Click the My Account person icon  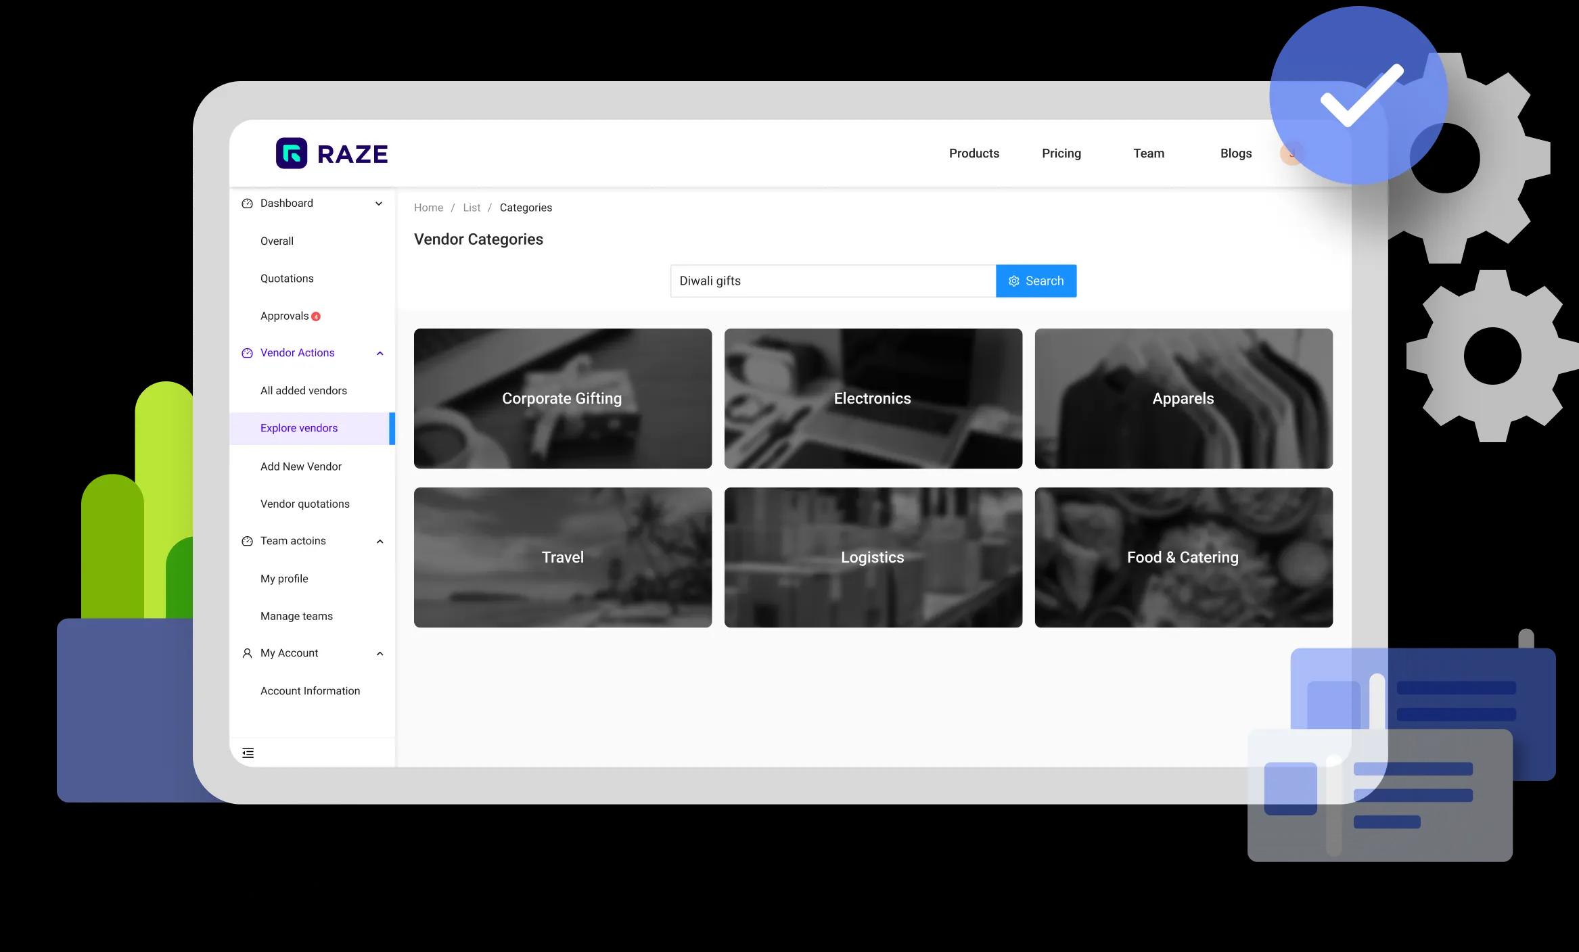(x=247, y=653)
